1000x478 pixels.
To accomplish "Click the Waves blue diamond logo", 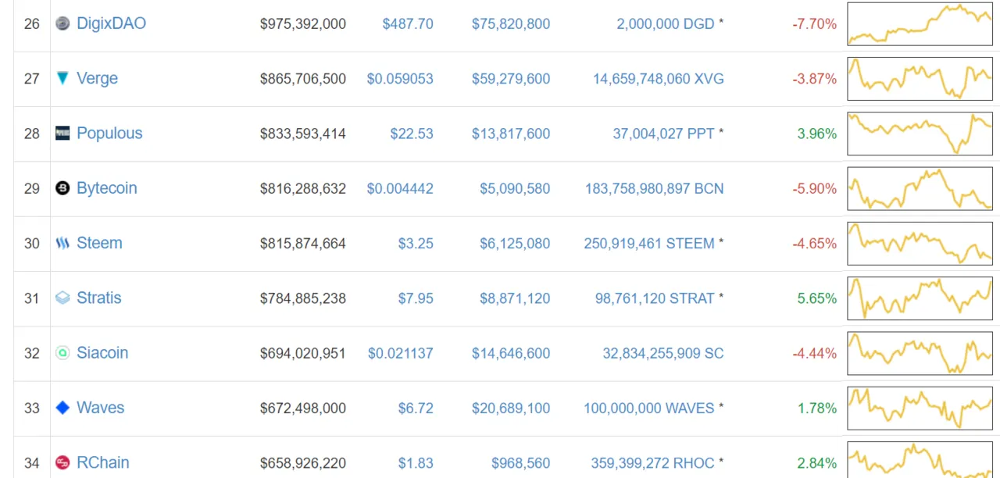I will 62,408.
